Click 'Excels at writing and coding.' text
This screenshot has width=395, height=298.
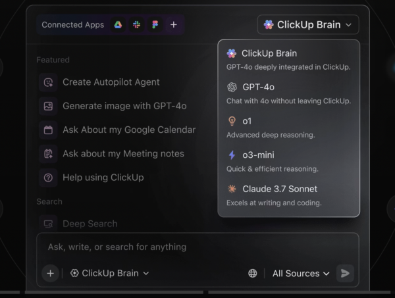(x=274, y=203)
